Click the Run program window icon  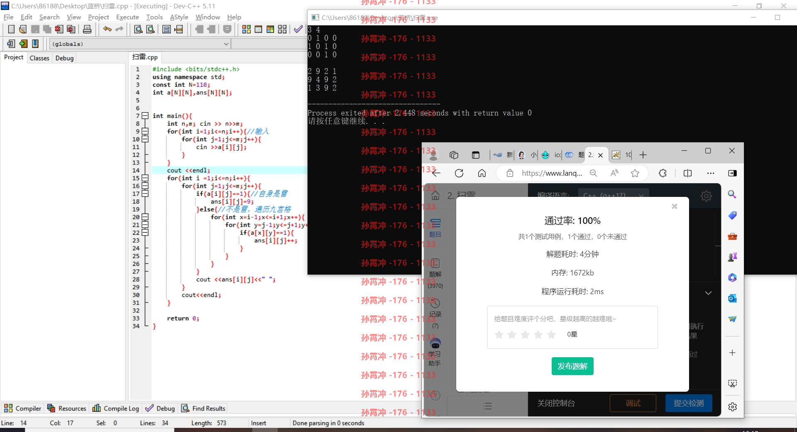click(258, 29)
